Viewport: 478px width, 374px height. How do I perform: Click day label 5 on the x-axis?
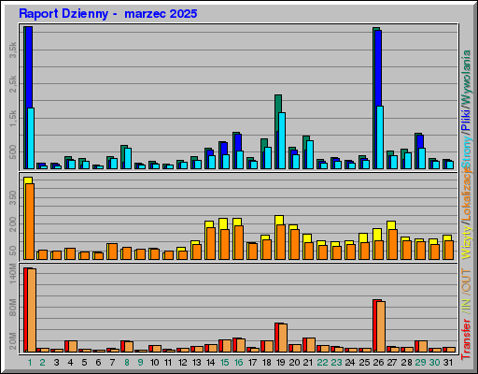click(x=84, y=363)
